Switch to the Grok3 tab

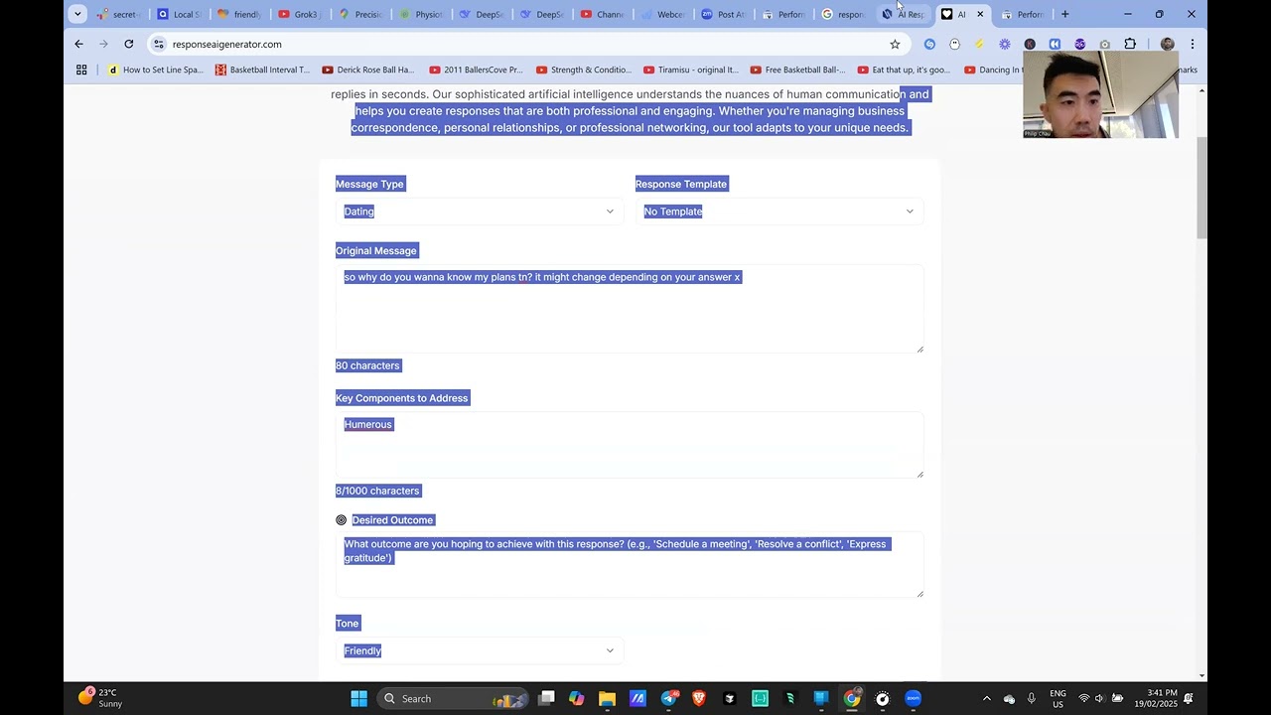coord(297,14)
